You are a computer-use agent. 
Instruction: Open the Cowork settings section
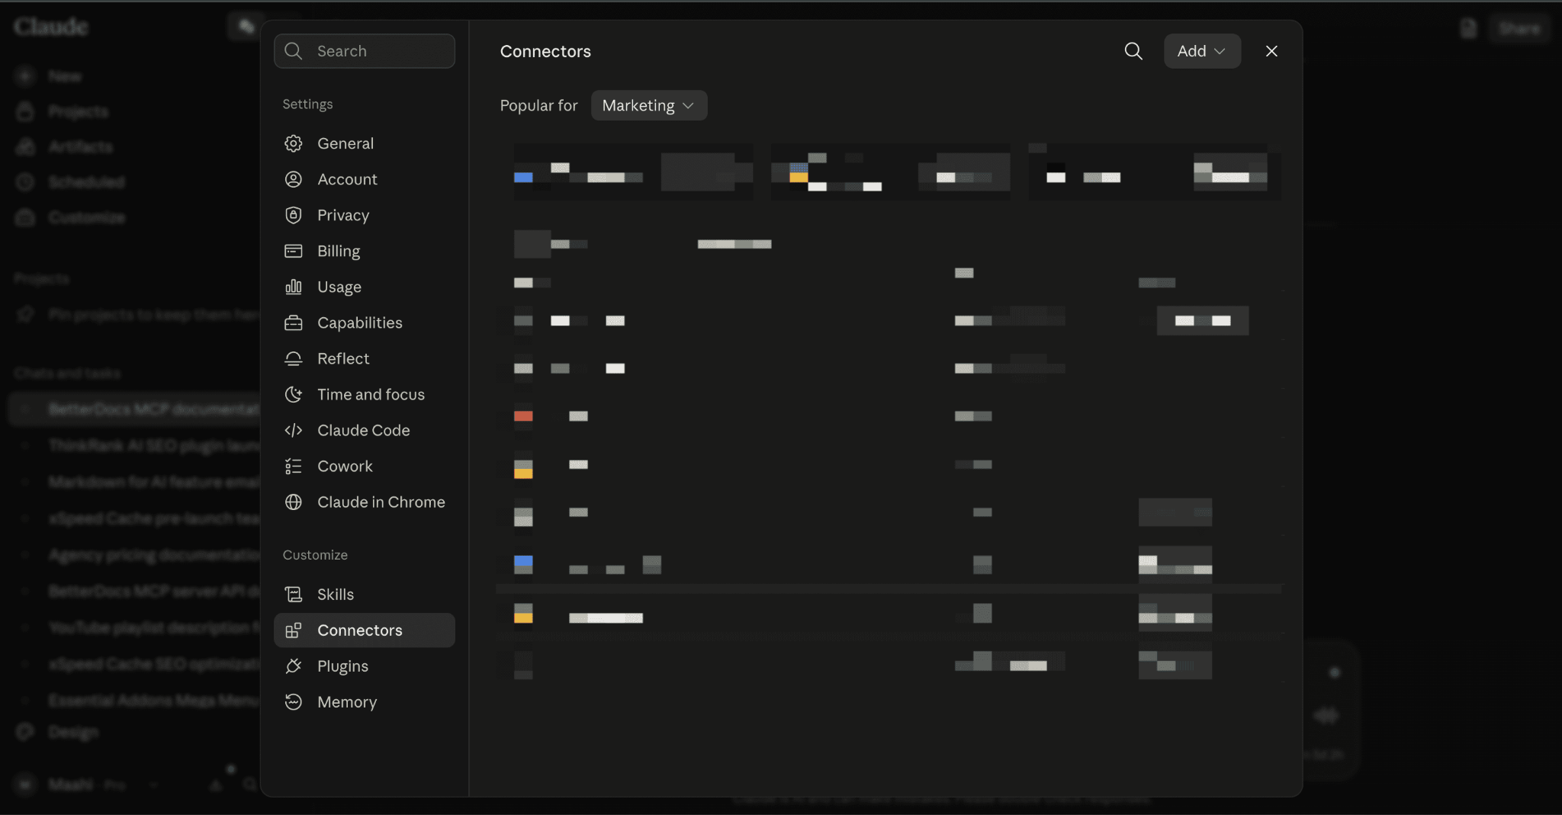point(364,466)
